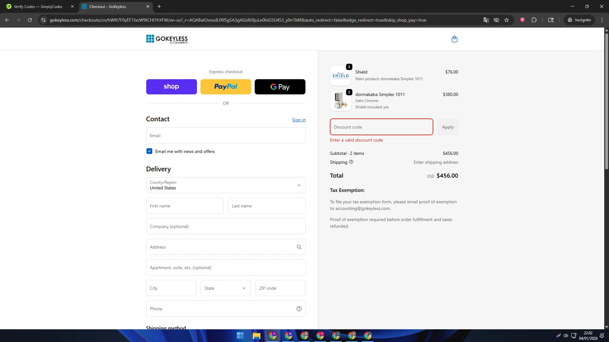Click the Apply discount button
Image resolution: width=609 pixels, height=342 pixels.
pyautogui.click(x=448, y=127)
